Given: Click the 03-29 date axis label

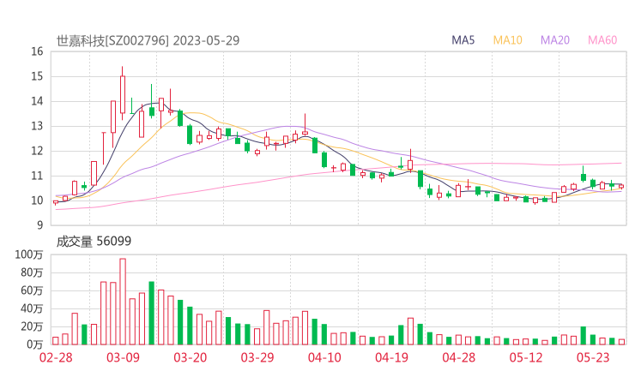Looking at the screenshot, I should tap(257, 357).
